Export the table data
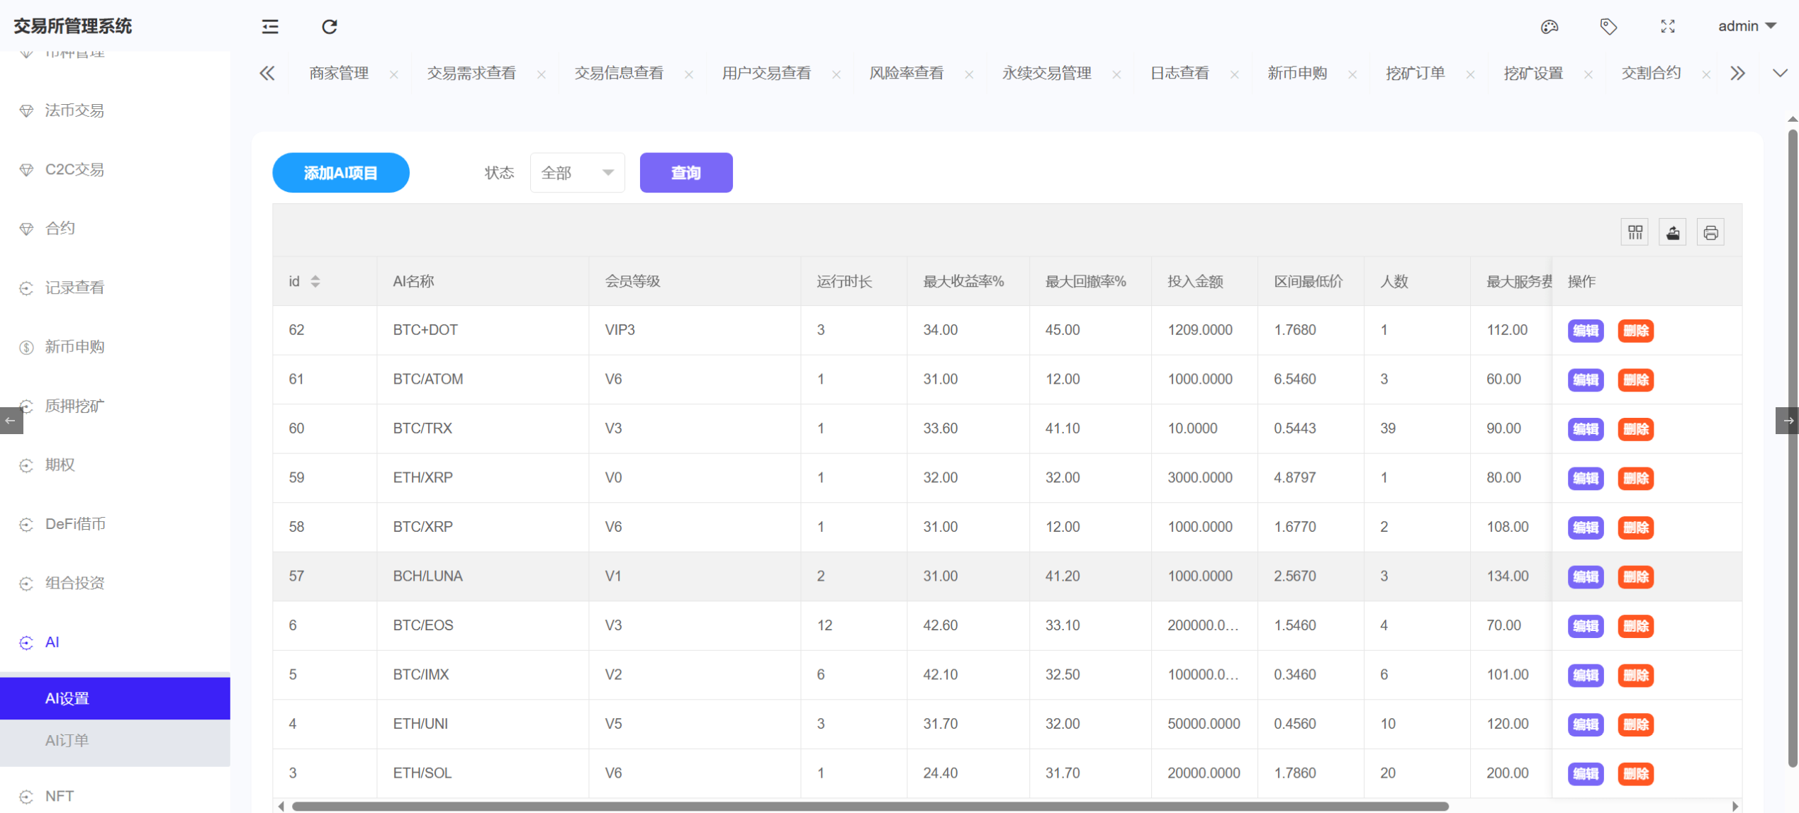Image resolution: width=1799 pixels, height=813 pixels. click(1672, 232)
